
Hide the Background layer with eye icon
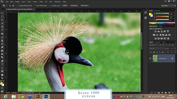point(150,58)
